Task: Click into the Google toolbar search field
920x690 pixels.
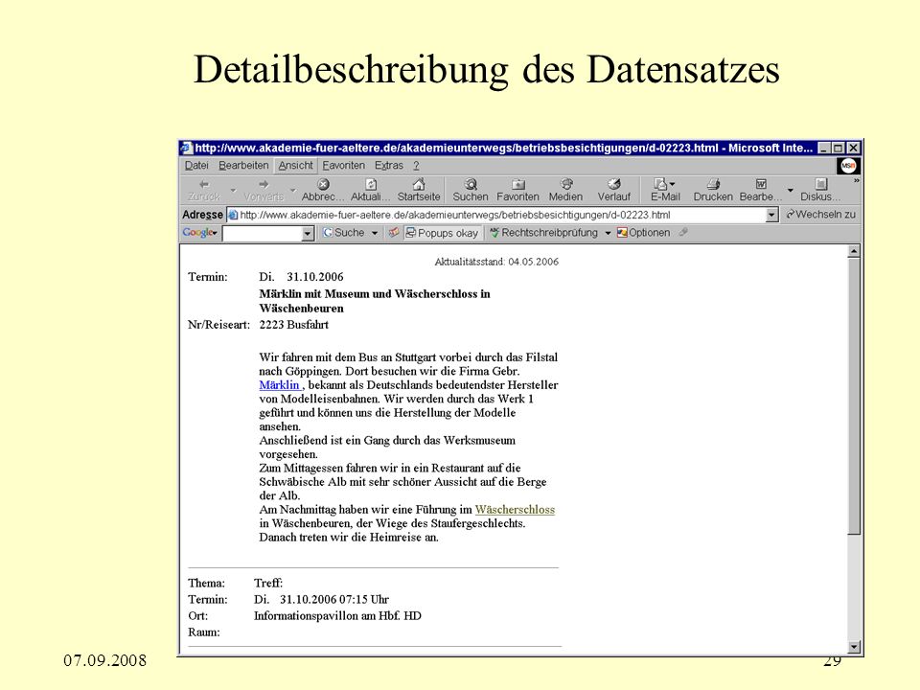Action: (263, 234)
